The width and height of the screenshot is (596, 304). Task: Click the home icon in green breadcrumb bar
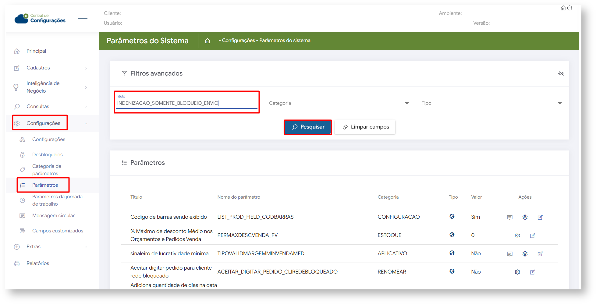(208, 41)
